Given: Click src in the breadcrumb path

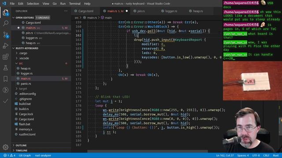Looking at the screenshot, I should click(77, 18).
